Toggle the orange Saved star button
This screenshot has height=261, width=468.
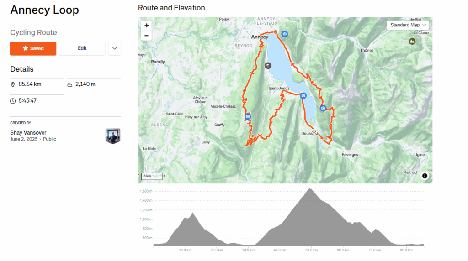click(33, 48)
